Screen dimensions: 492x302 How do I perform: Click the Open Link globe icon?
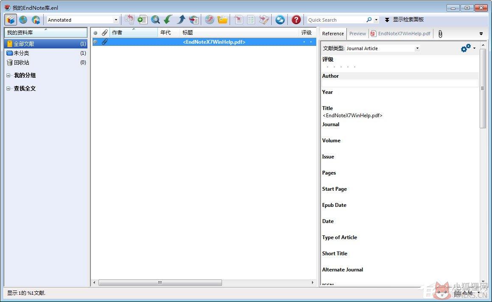pyautogui.click(x=209, y=20)
